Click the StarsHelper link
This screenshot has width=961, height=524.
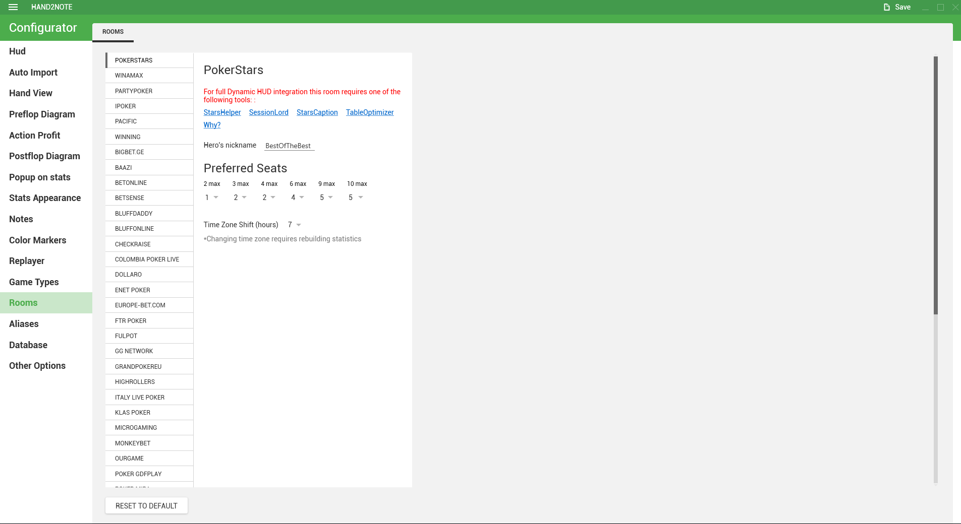[222, 112]
